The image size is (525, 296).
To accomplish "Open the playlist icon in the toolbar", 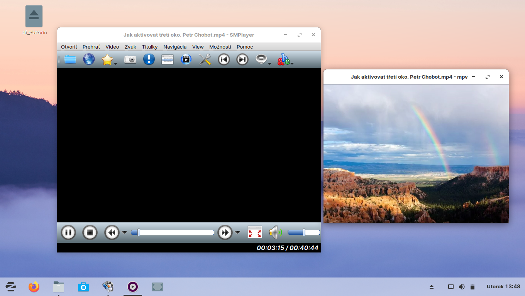I will (167, 59).
